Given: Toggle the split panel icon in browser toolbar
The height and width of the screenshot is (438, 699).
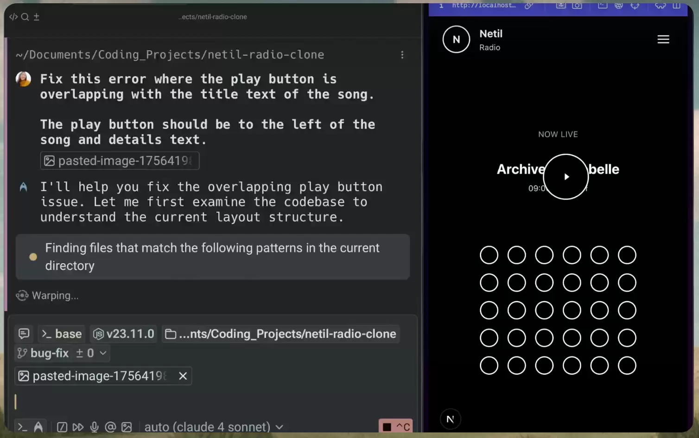Looking at the screenshot, I should (676, 6).
